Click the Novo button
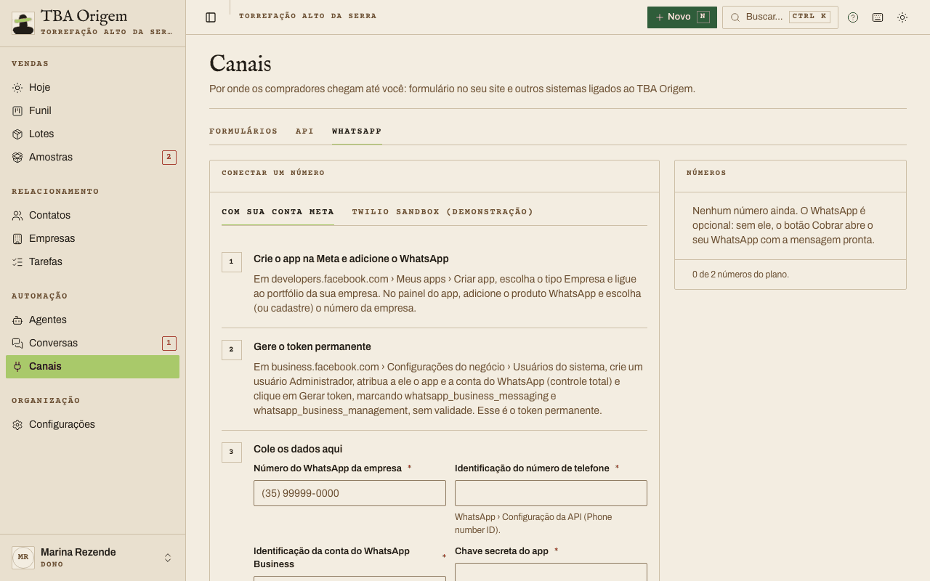The image size is (930, 581). 682,17
